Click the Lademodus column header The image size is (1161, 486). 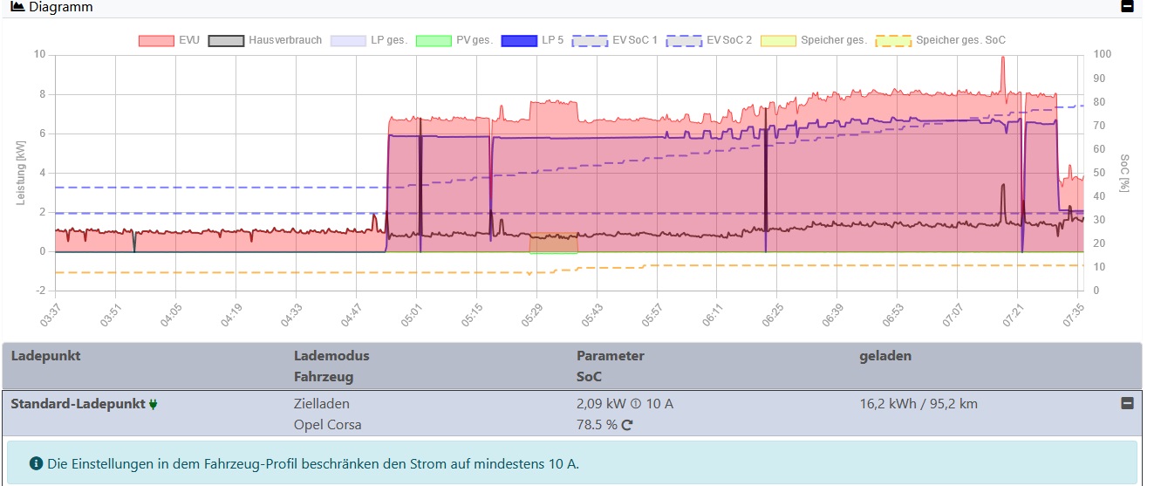[331, 356]
